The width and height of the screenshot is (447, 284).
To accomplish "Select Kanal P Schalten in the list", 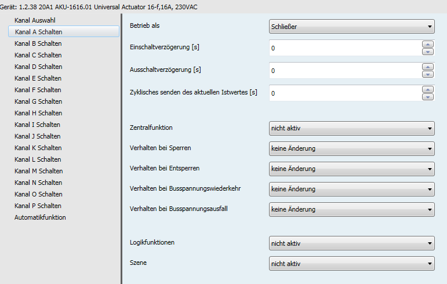I will pyautogui.click(x=38, y=206).
